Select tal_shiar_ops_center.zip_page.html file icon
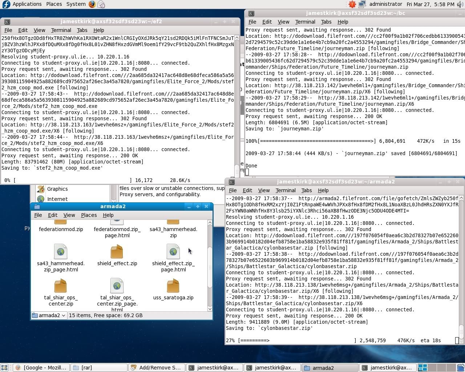465x372 pixels. (x=117, y=286)
